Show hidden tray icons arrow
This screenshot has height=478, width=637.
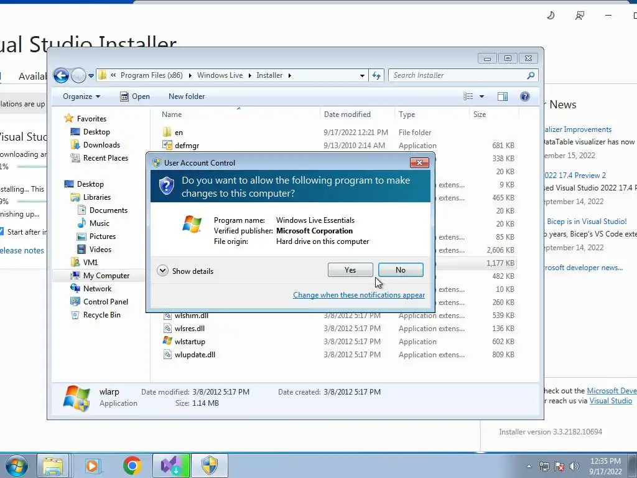529,466
